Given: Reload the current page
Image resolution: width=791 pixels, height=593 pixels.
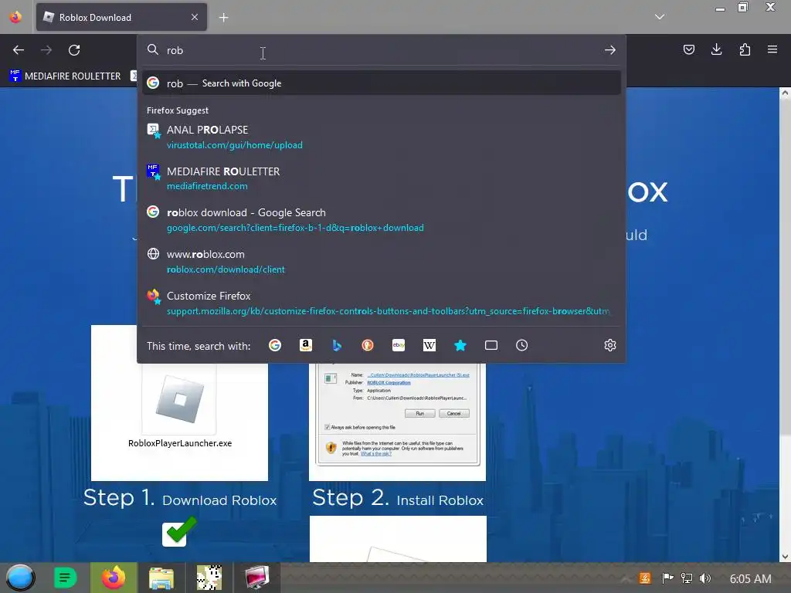Looking at the screenshot, I should coord(74,50).
